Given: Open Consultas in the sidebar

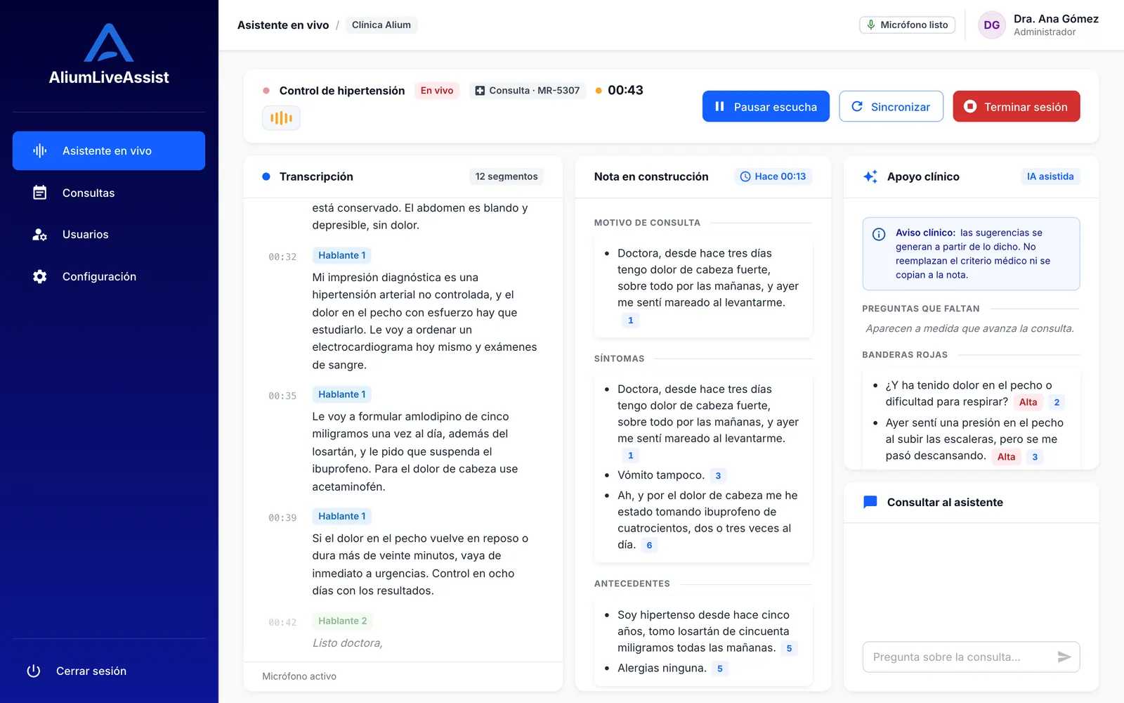Looking at the screenshot, I should [x=109, y=193].
